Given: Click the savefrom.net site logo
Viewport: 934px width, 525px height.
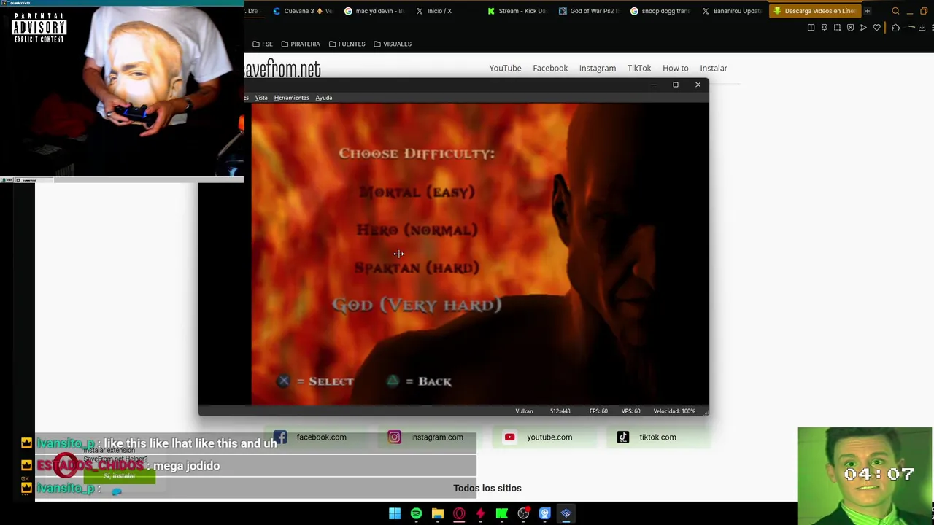Looking at the screenshot, I should [x=282, y=69].
